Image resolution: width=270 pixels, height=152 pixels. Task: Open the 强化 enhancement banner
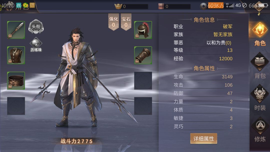pos(113,22)
